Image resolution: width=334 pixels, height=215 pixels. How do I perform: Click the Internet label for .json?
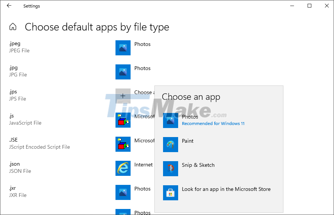click(x=143, y=165)
